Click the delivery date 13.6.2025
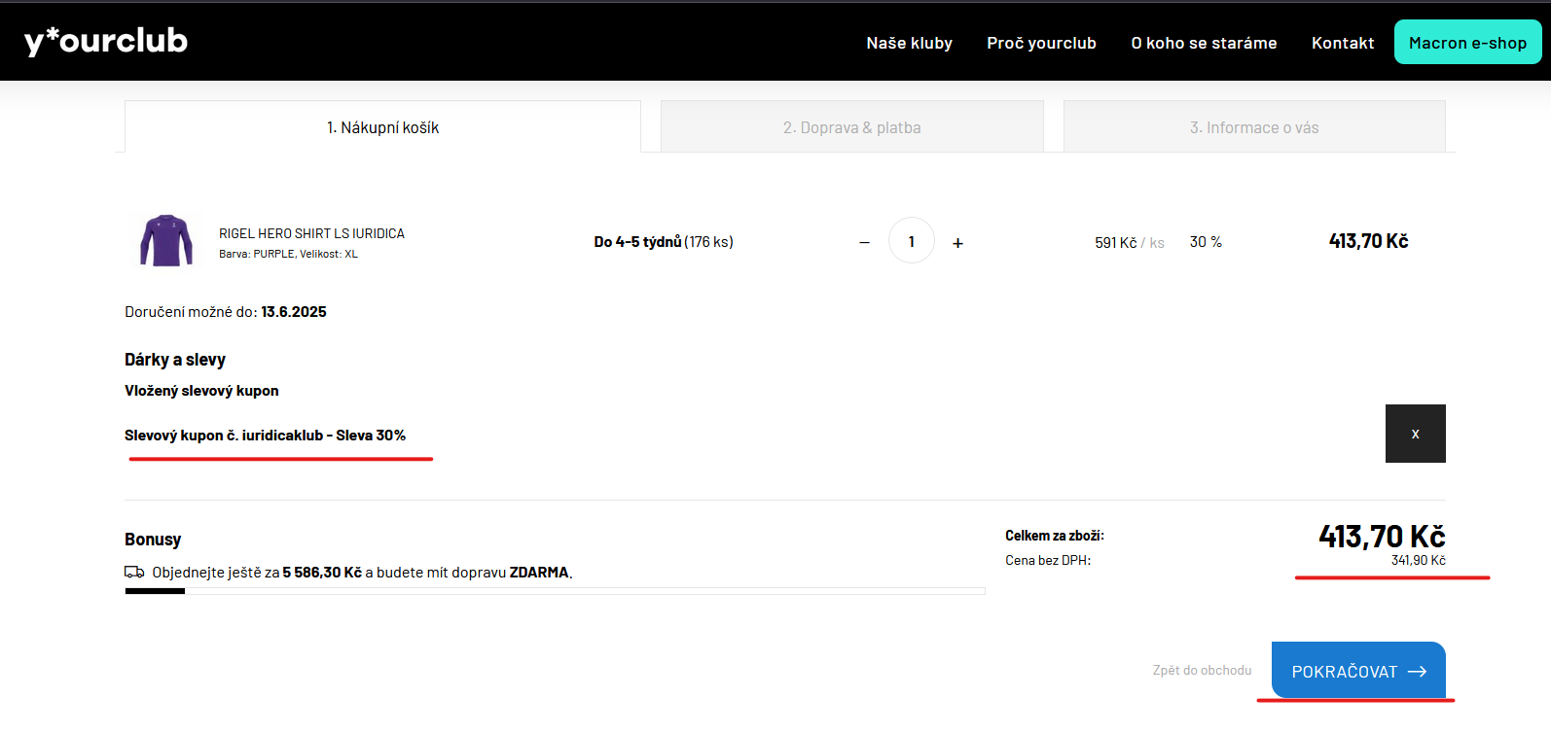 tap(294, 312)
